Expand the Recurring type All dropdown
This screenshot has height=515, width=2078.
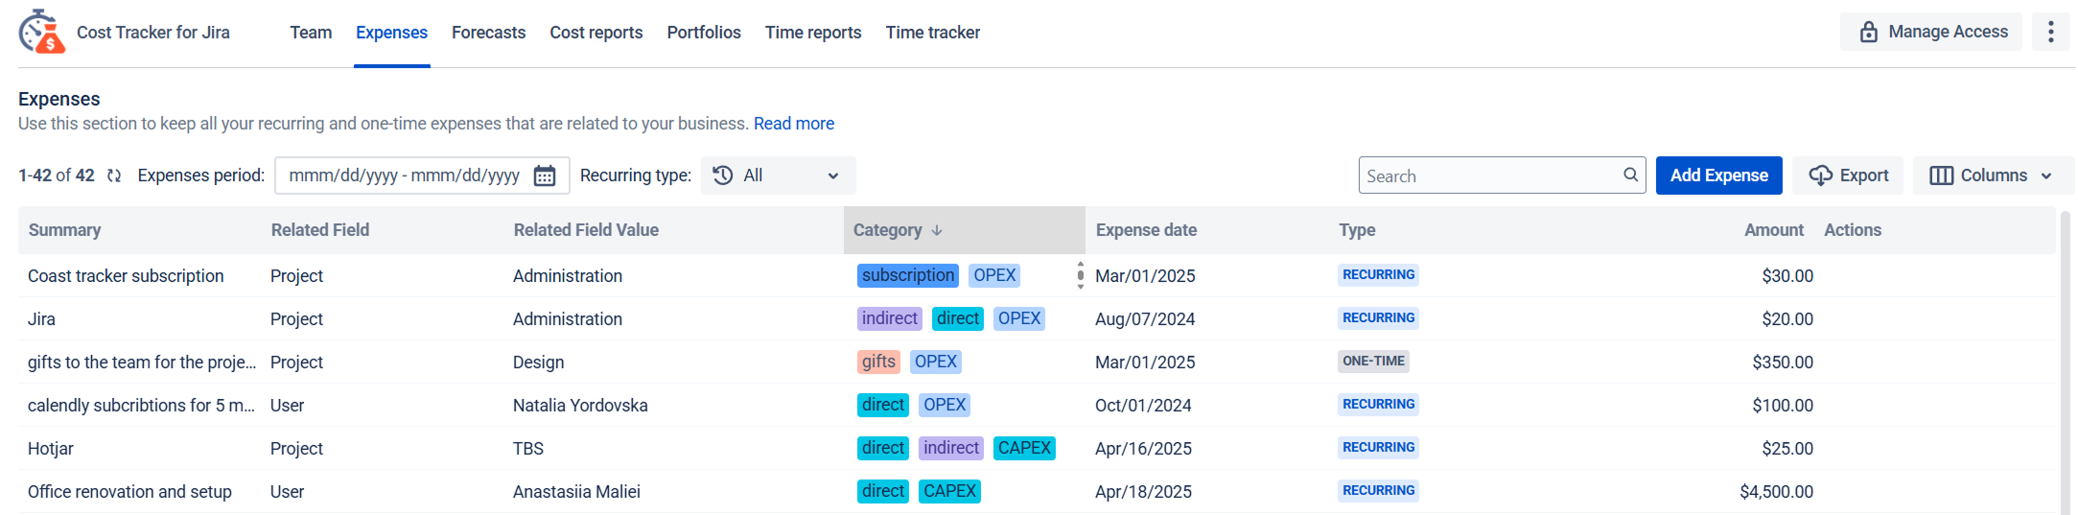coord(778,176)
